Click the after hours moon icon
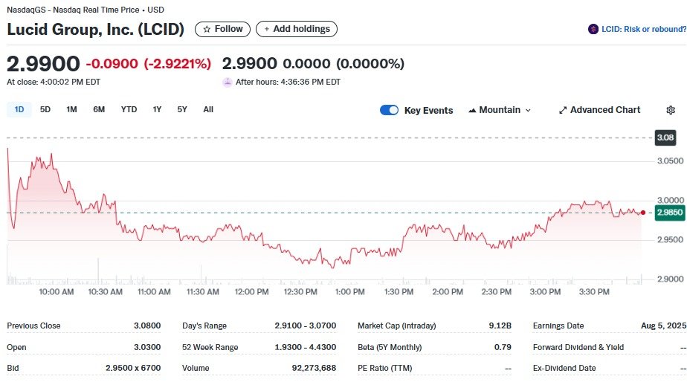687x382 pixels. [228, 82]
